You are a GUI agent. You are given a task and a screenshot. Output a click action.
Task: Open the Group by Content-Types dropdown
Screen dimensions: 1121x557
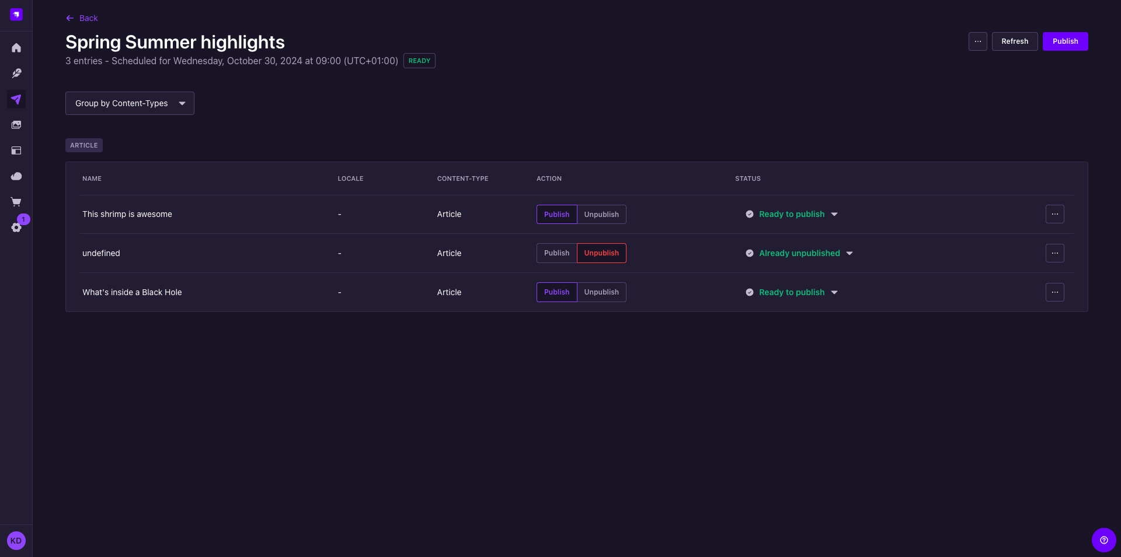click(130, 103)
